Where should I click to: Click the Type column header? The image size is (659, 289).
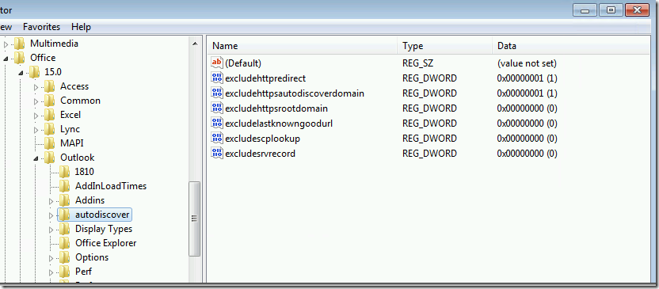pyautogui.click(x=444, y=46)
